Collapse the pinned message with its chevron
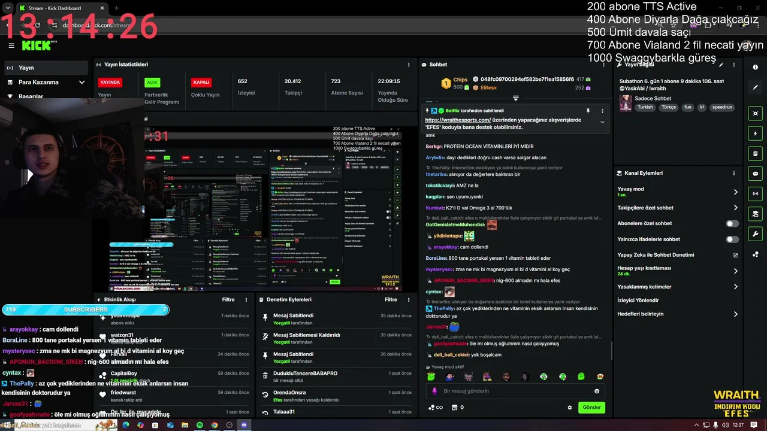767x431 pixels. 602,122
